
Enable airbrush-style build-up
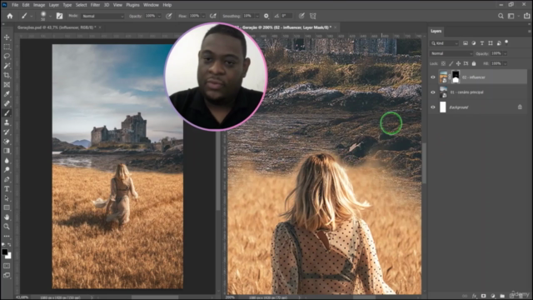click(x=213, y=16)
